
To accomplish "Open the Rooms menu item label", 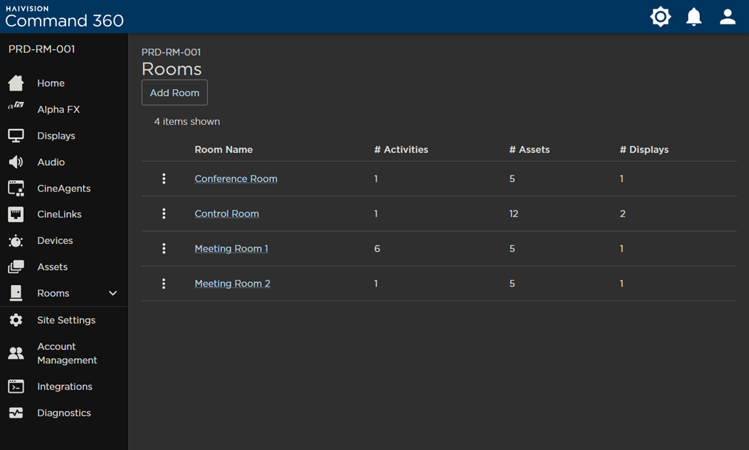I will pos(53,293).
